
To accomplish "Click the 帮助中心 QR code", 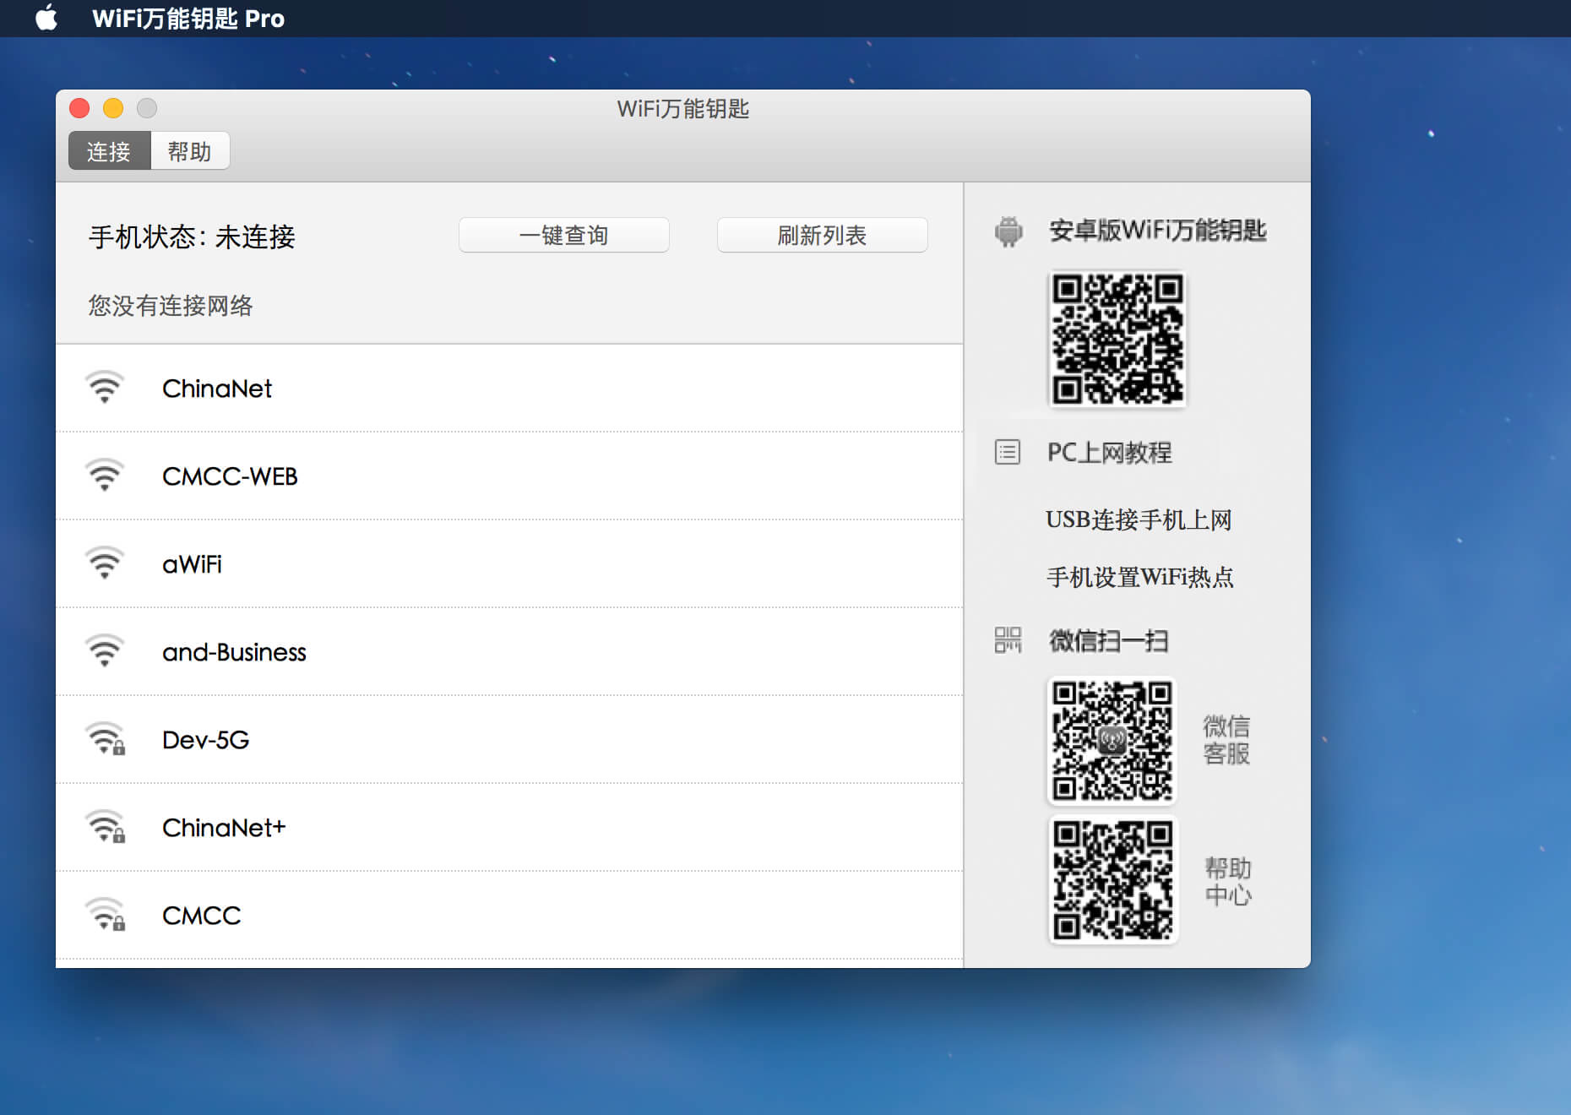I will (x=1112, y=879).
